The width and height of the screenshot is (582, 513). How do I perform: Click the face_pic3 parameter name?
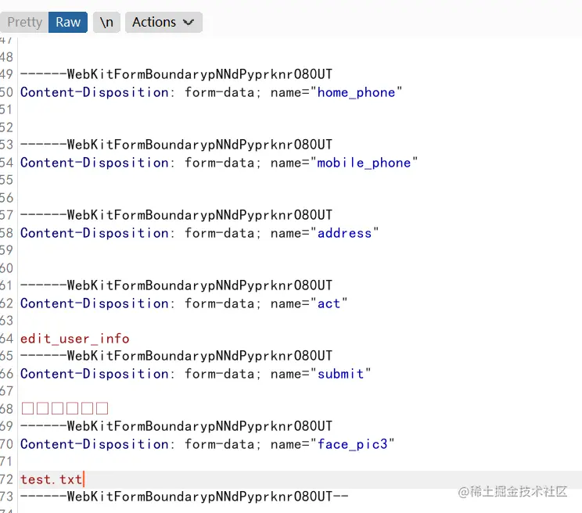tap(352, 444)
